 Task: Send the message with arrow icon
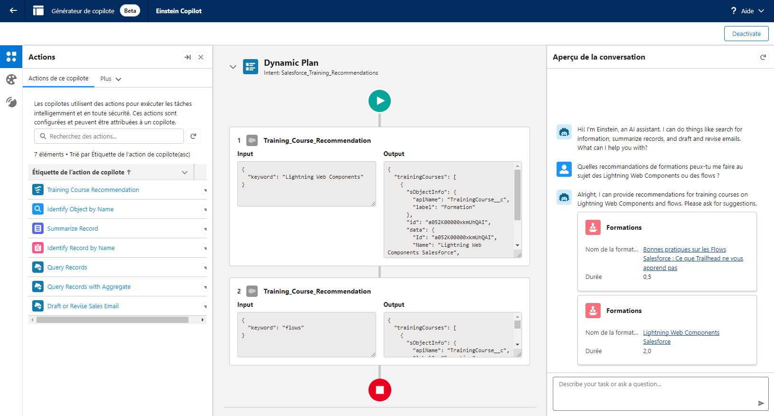point(761,403)
